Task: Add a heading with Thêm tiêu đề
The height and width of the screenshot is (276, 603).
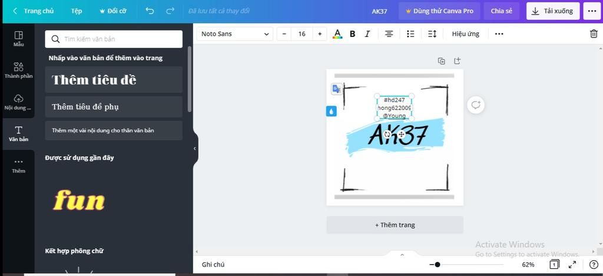Action: click(114, 80)
